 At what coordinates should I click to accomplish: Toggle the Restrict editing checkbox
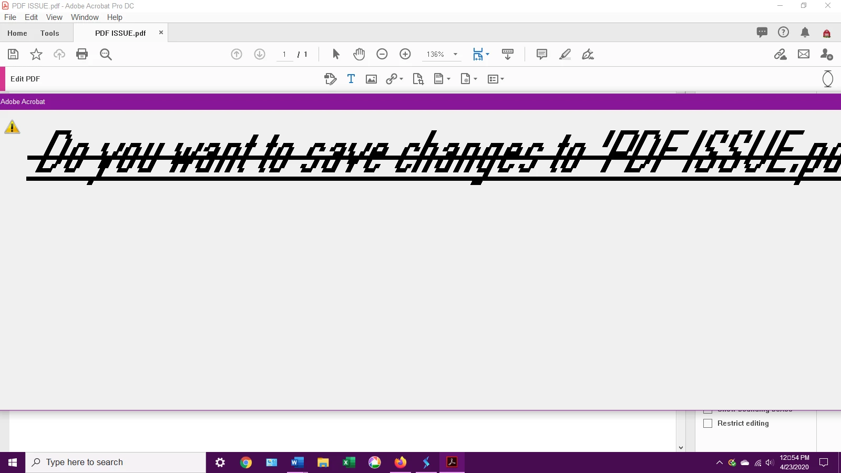[708, 424]
